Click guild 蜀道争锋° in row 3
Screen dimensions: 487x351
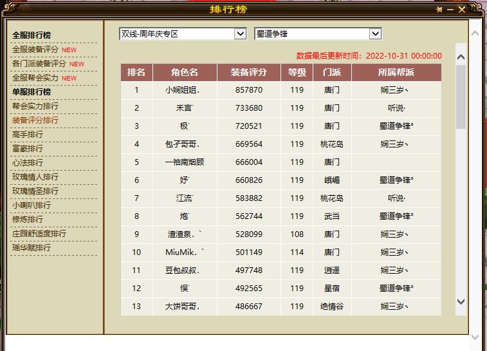397,126
